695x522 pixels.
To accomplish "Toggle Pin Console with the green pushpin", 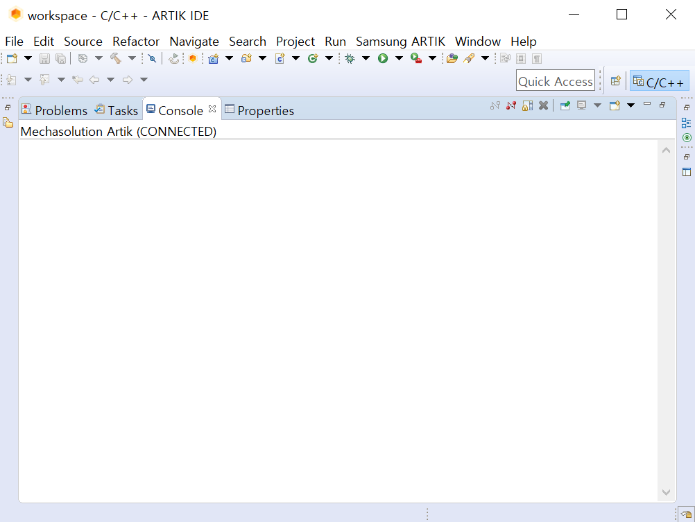I will coord(565,105).
